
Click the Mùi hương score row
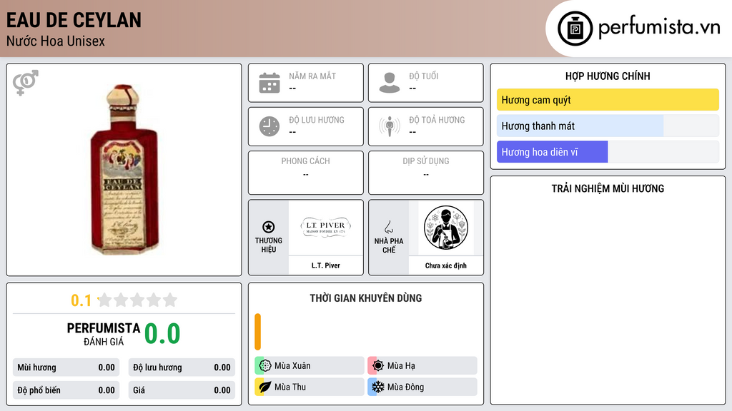pyautogui.click(x=66, y=367)
